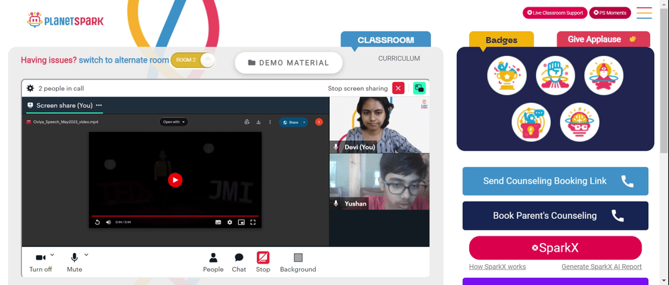Switch the video to fullscreen
Image resolution: width=669 pixels, height=285 pixels.
click(253, 222)
